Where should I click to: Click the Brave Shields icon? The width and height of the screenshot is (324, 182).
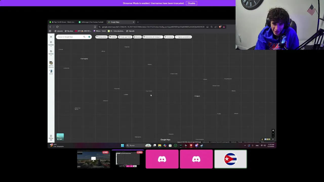coord(220,27)
